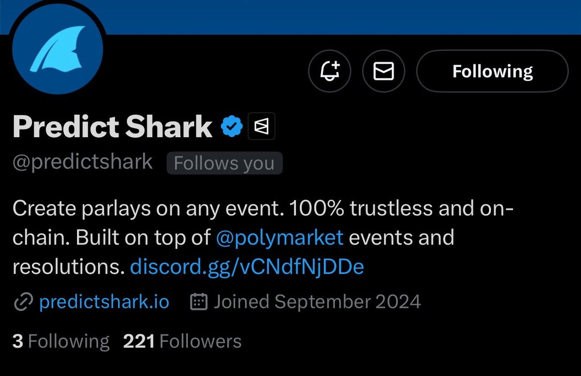Image resolution: width=581 pixels, height=376 pixels.
Task: Follow the discord.gg/vCNdfNjDDe invite link
Action: (247, 267)
